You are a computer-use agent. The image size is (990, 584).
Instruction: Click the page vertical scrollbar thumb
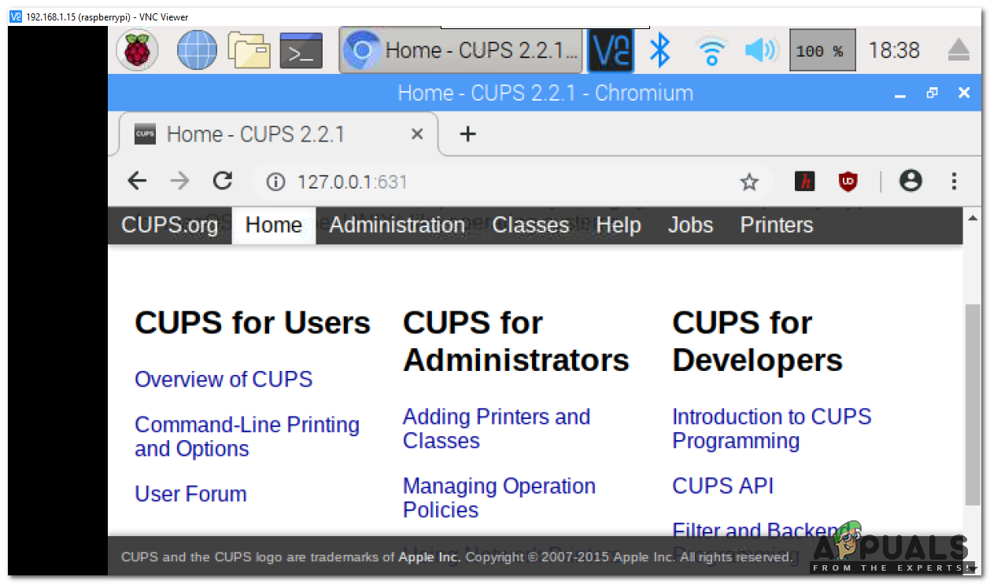tap(973, 405)
